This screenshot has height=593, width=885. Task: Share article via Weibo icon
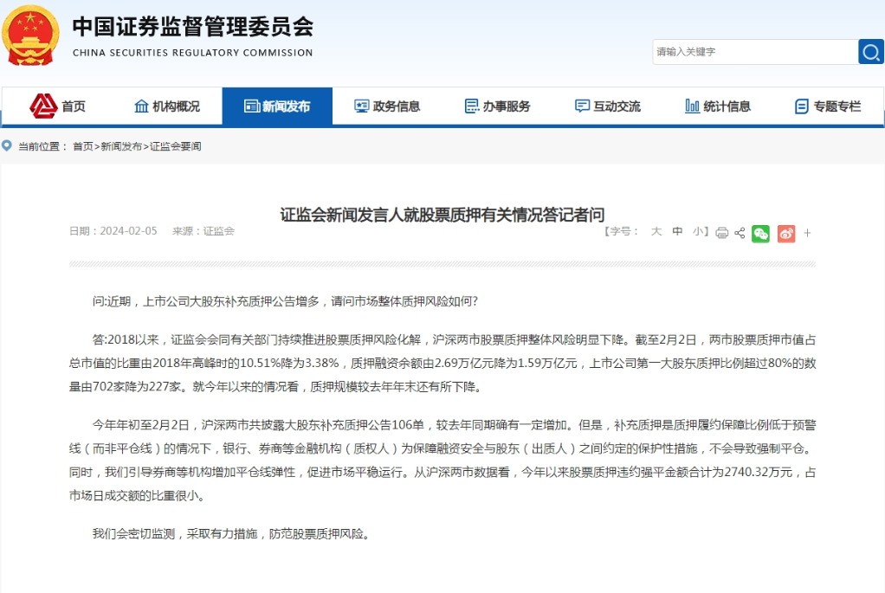click(786, 233)
